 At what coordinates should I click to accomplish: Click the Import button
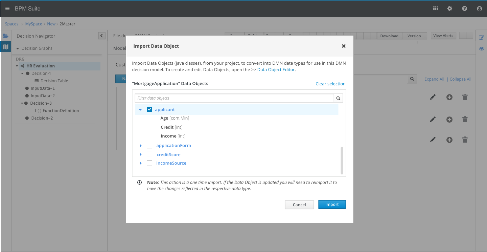[x=332, y=205]
